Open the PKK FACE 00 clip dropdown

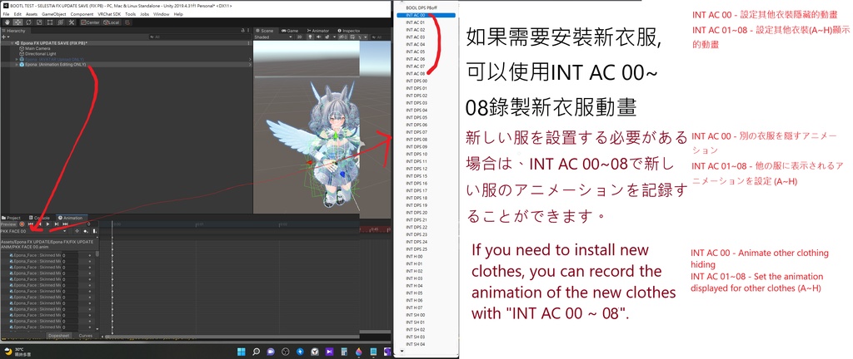(33, 231)
